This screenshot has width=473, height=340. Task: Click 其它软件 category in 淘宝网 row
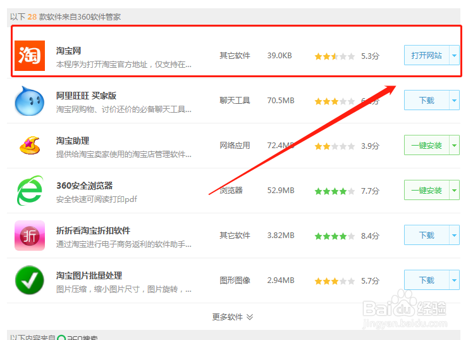click(x=235, y=56)
